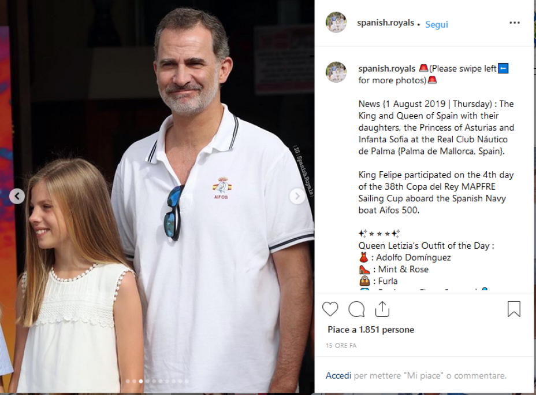The height and width of the screenshot is (395, 536).
Task: Open the post timestamp '15 ORE FA'
Action: tap(341, 345)
